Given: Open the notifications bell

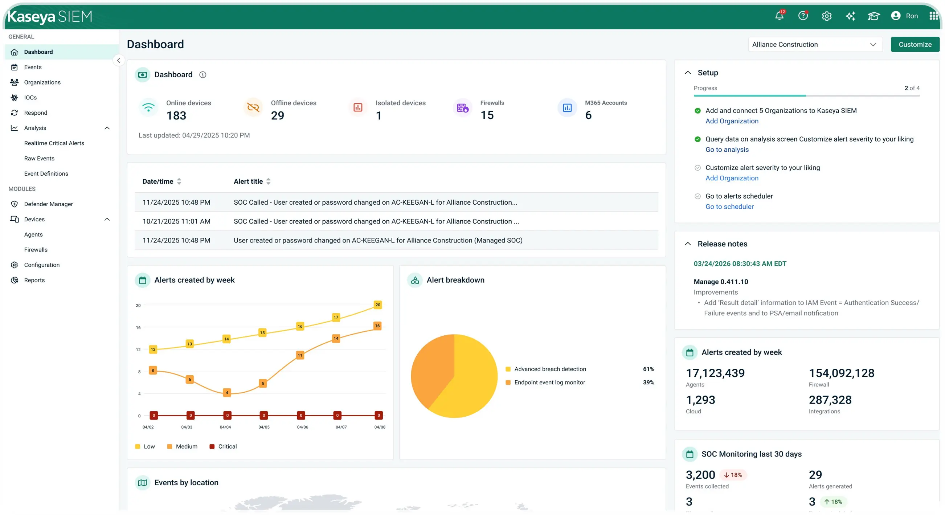Looking at the screenshot, I should pos(779,16).
